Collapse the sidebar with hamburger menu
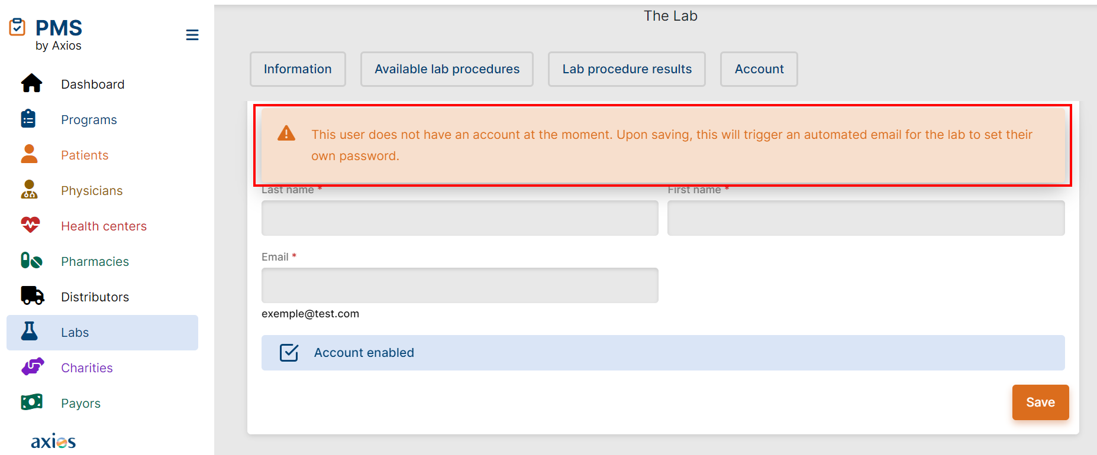This screenshot has height=455, width=1097. coord(192,35)
